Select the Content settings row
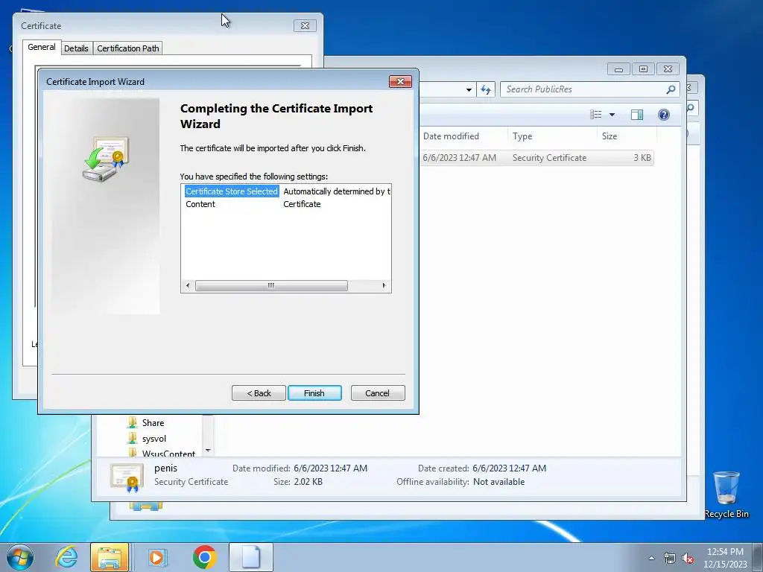The width and height of the screenshot is (763, 572). click(x=200, y=204)
